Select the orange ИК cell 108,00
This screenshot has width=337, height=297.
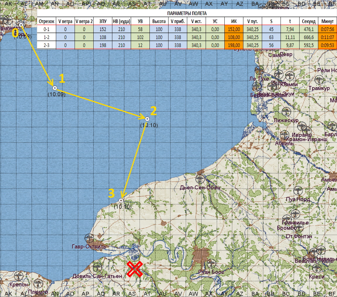coord(234,37)
